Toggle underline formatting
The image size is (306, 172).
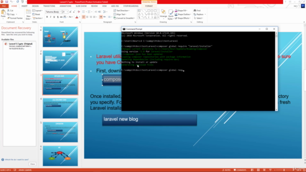tap(54, 17)
